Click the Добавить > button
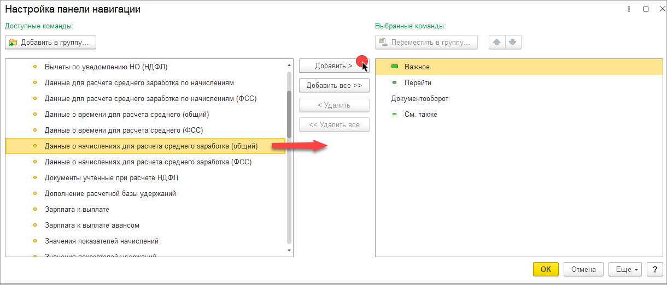This screenshot has height=285, width=667. [x=334, y=66]
